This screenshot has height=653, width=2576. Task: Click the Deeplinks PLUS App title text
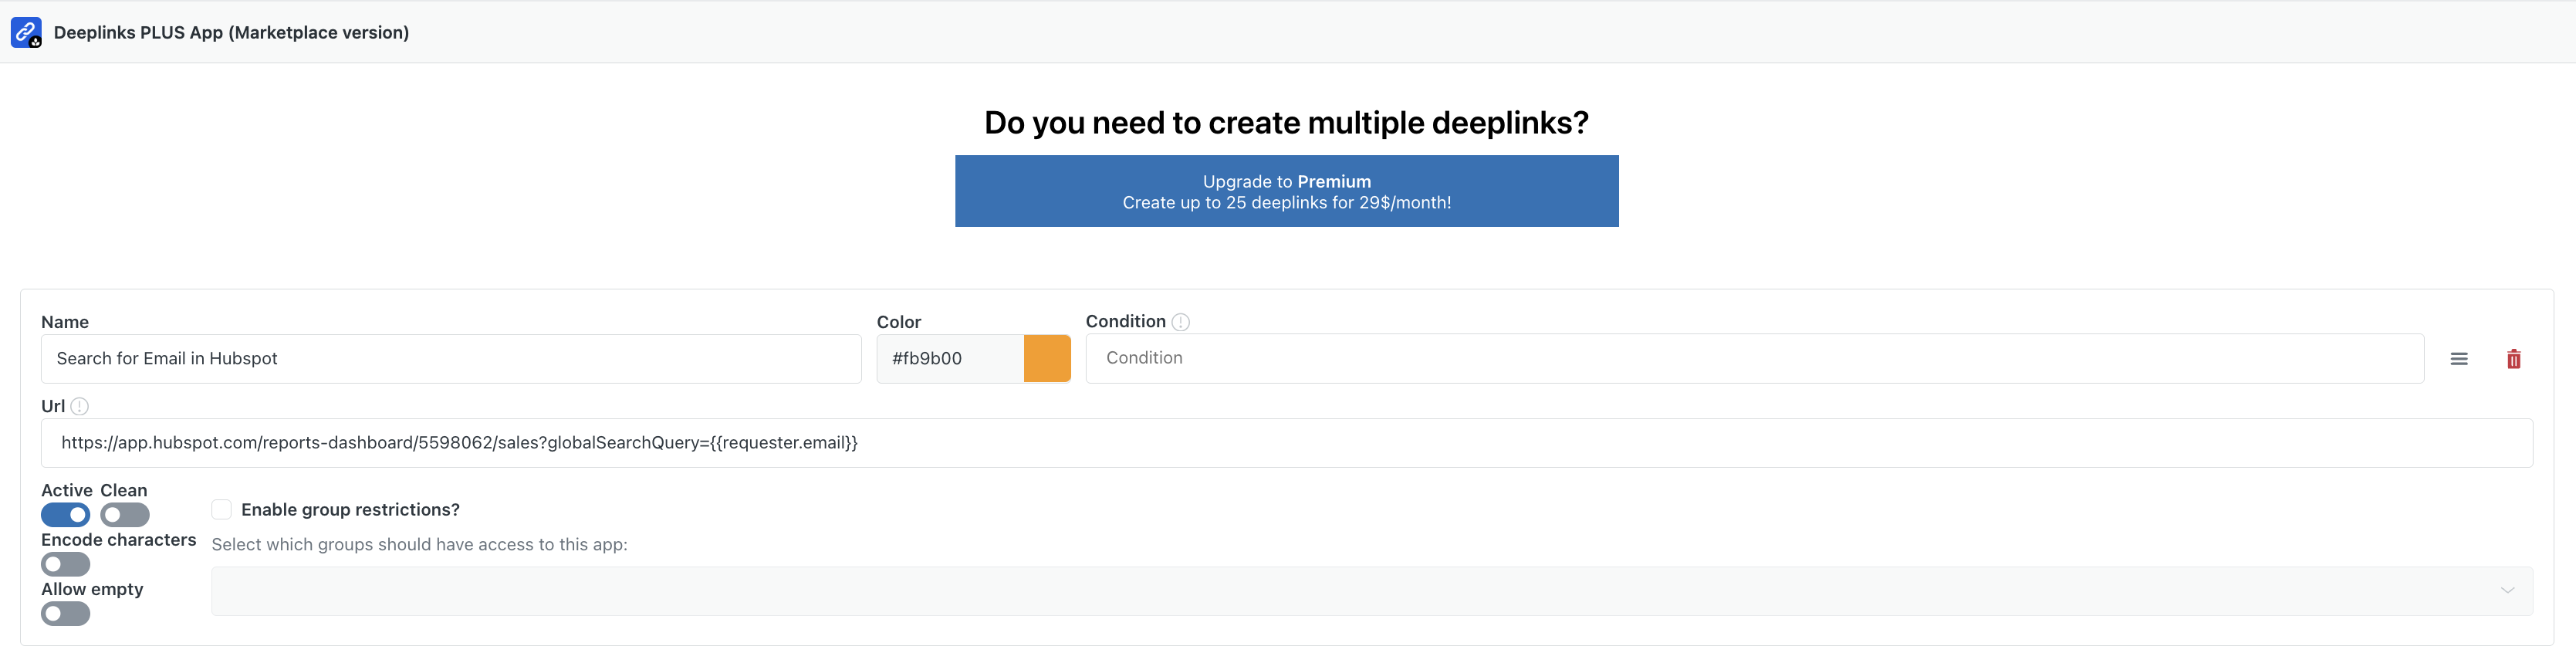coord(231,32)
